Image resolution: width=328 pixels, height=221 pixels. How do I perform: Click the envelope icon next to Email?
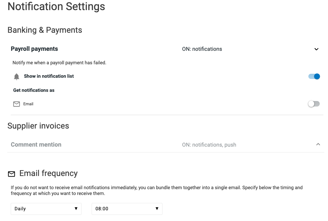pos(16,104)
